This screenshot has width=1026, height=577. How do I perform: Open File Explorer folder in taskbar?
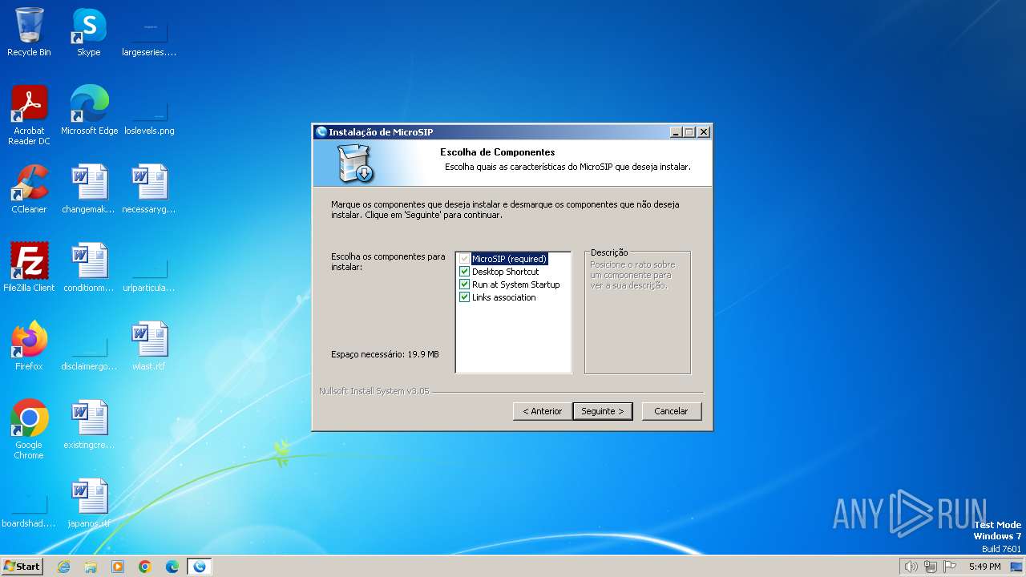[91, 567]
